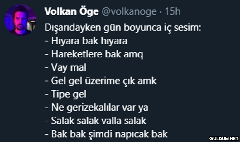Click the 'Hıyara bak hıyara' line
The image size is (240, 142).
[86, 41]
